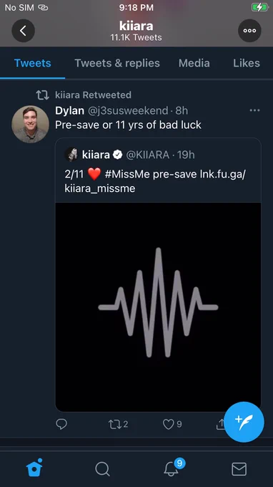Open the lnk.fu.ga/kiiara_missme link
The image size is (273, 487).
(x=155, y=181)
